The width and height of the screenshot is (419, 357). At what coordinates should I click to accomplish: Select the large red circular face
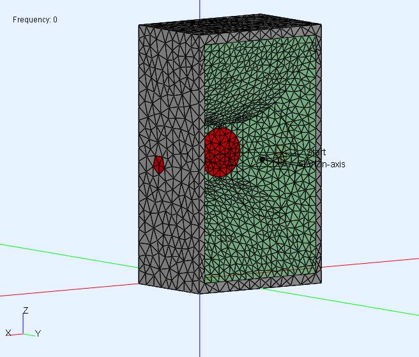click(222, 152)
